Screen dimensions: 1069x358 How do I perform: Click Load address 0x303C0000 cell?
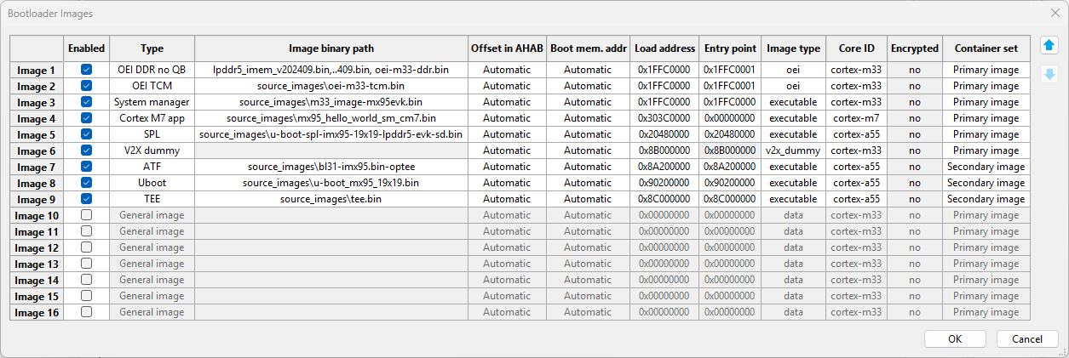664,118
